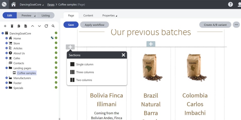
Task: Save the page
Action: click(71, 25)
